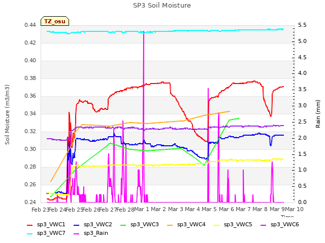Click the 5.5 right axis value
This screenshot has width=325, height=243.
tap(302, 25)
